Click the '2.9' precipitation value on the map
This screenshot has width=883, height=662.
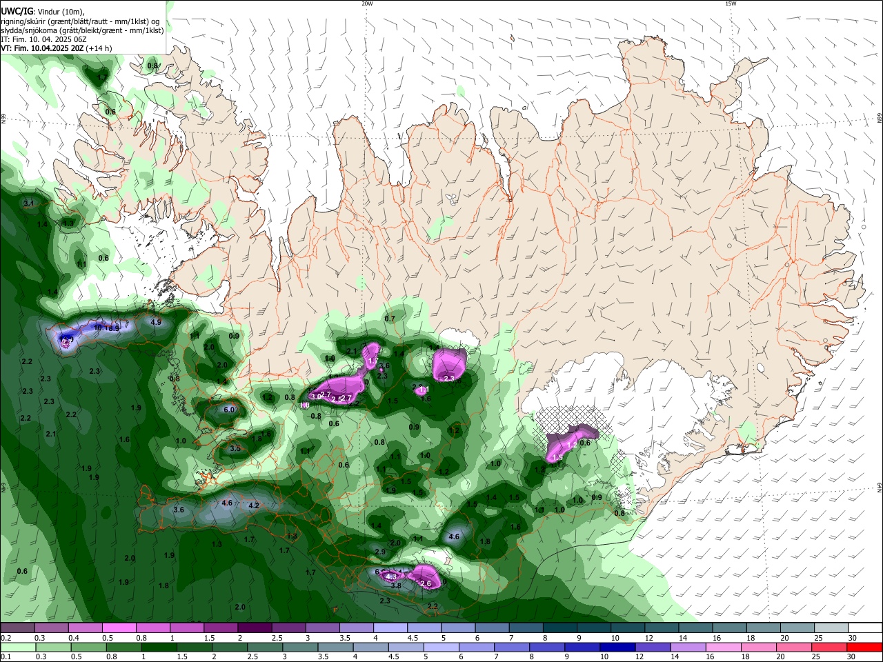click(x=380, y=552)
